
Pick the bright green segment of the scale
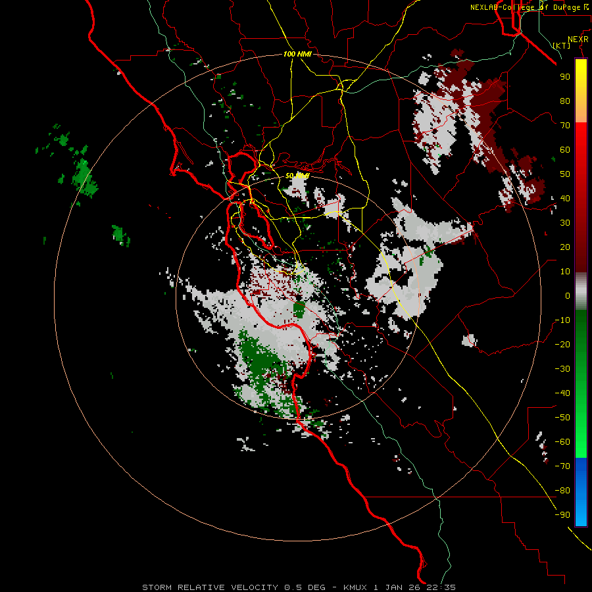[x=581, y=434]
